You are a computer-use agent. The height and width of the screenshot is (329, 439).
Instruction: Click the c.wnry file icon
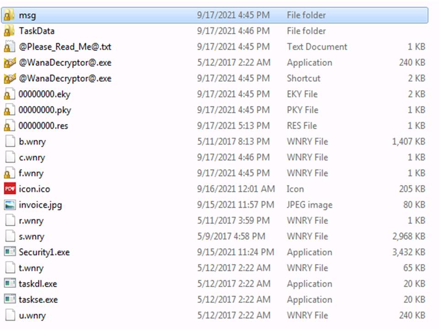(x=10, y=157)
